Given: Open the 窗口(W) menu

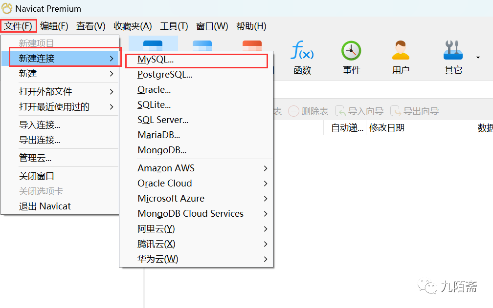Looking at the screenshot, I should [212, 26].
